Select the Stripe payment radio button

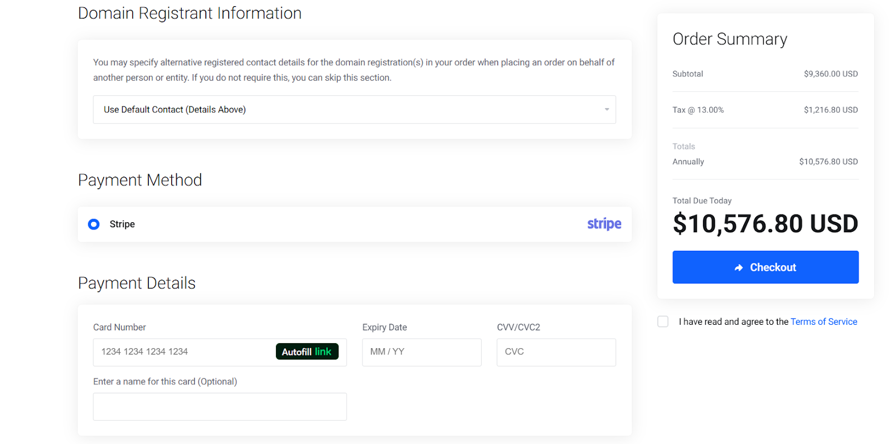point(94,224)
